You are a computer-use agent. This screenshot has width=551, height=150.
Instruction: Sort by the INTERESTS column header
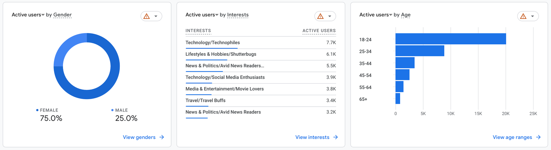[x=198, y=31]
